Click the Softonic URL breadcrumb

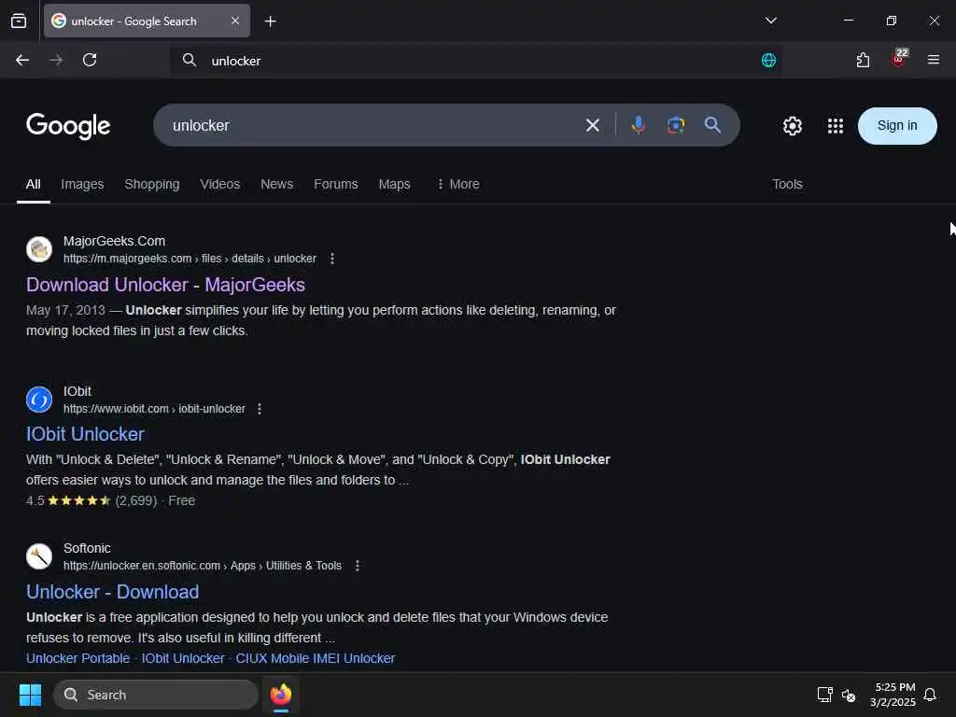click(203, 566)
